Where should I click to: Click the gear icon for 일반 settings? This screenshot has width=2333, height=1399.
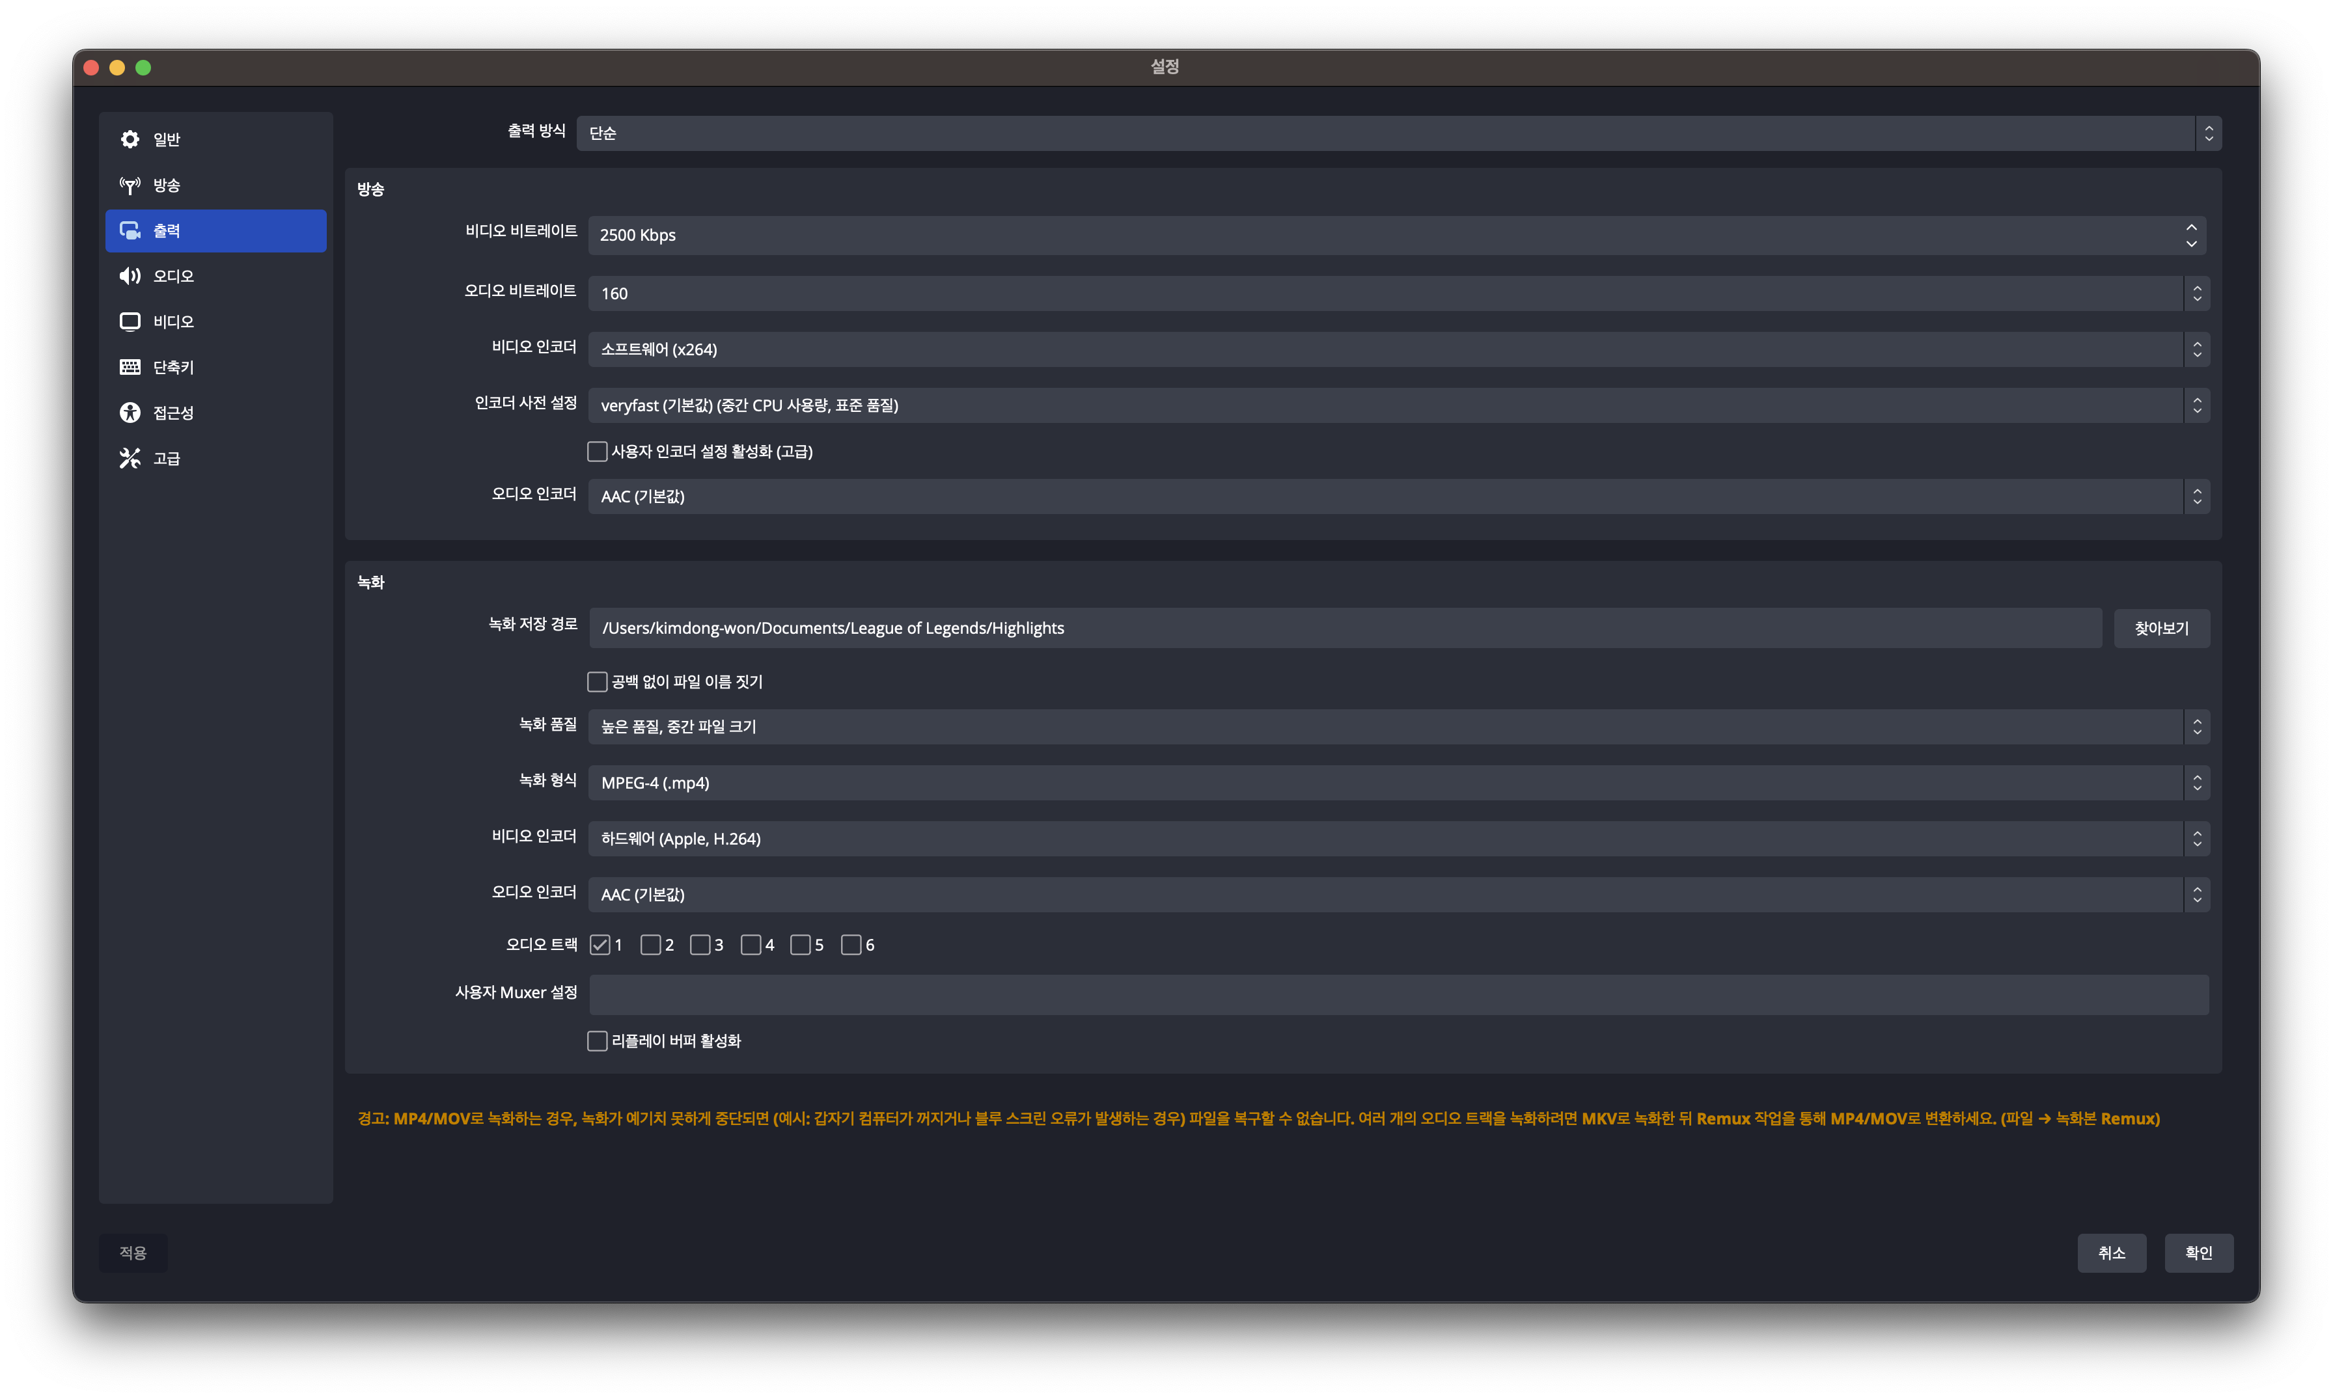pos(130,139)
